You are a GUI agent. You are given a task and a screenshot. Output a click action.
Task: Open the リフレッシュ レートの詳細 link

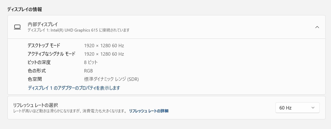(x=149, y=111)
